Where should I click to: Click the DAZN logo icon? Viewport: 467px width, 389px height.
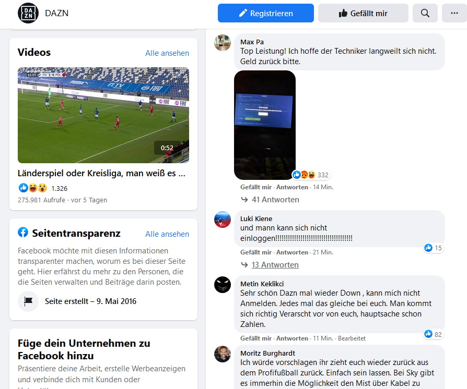[x=28, y=13]
